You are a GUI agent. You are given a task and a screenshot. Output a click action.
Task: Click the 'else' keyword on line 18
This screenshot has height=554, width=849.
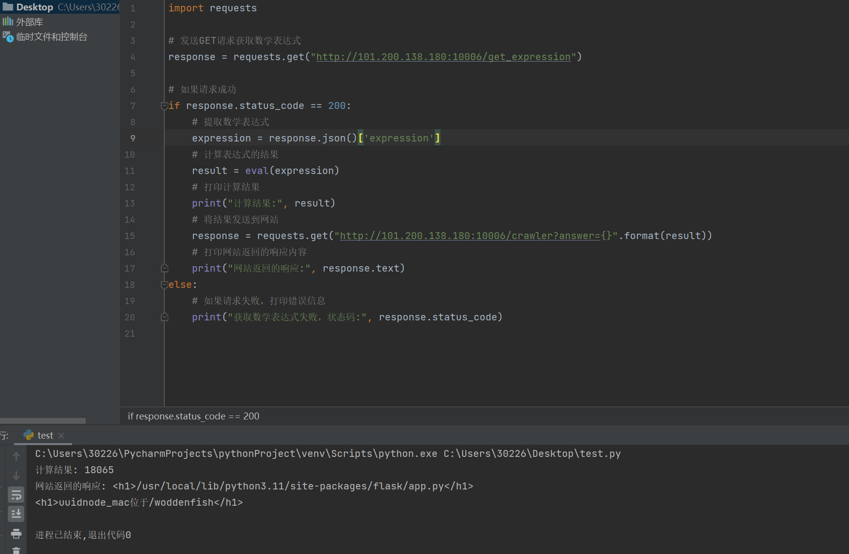[180, 284]
